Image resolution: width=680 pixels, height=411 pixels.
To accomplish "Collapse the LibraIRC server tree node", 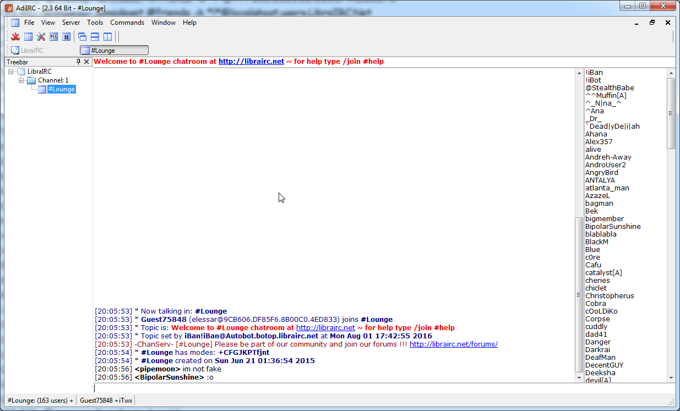I will [11, 72].
